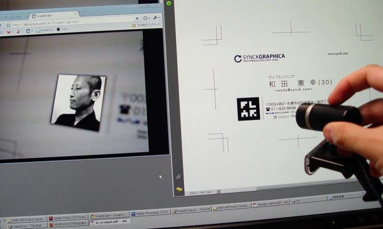The height and width of the screenshot is (229, 383).
Task: Click the SYNCKGRAPHICA logo in the PDF
Action: [259, 58]
